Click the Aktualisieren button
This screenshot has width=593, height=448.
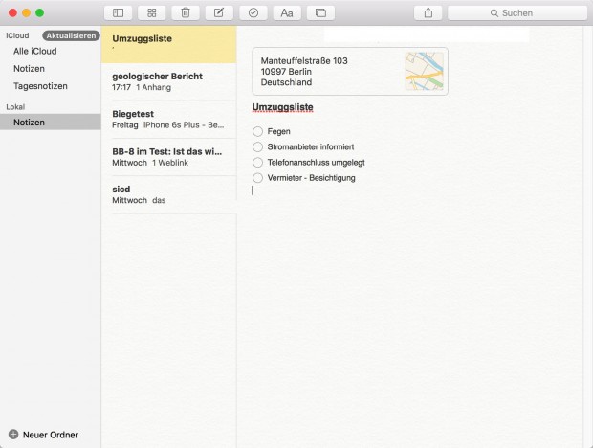point(71,35)
